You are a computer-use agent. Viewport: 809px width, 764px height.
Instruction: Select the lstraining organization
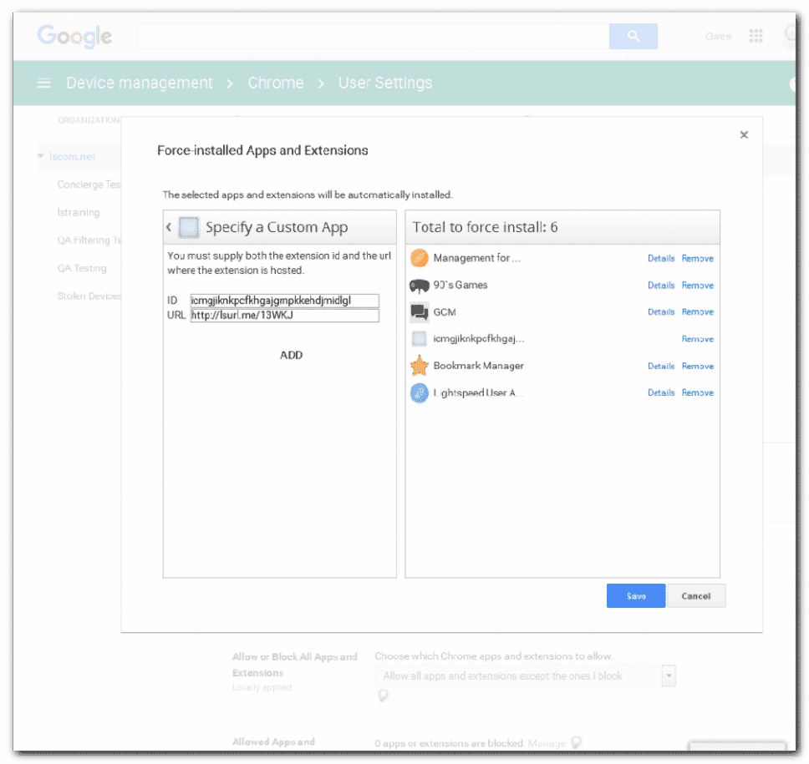click(79, 212)
